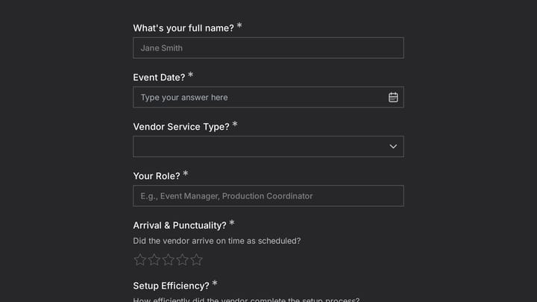
Task: Click the "What's your full name?" label
Action: (183, 28)
